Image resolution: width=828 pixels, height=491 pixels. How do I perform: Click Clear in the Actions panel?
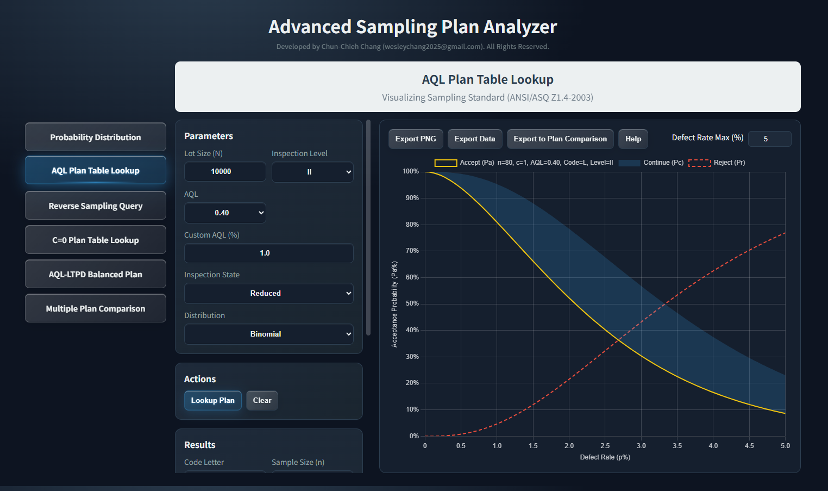[x=262, y=400]
